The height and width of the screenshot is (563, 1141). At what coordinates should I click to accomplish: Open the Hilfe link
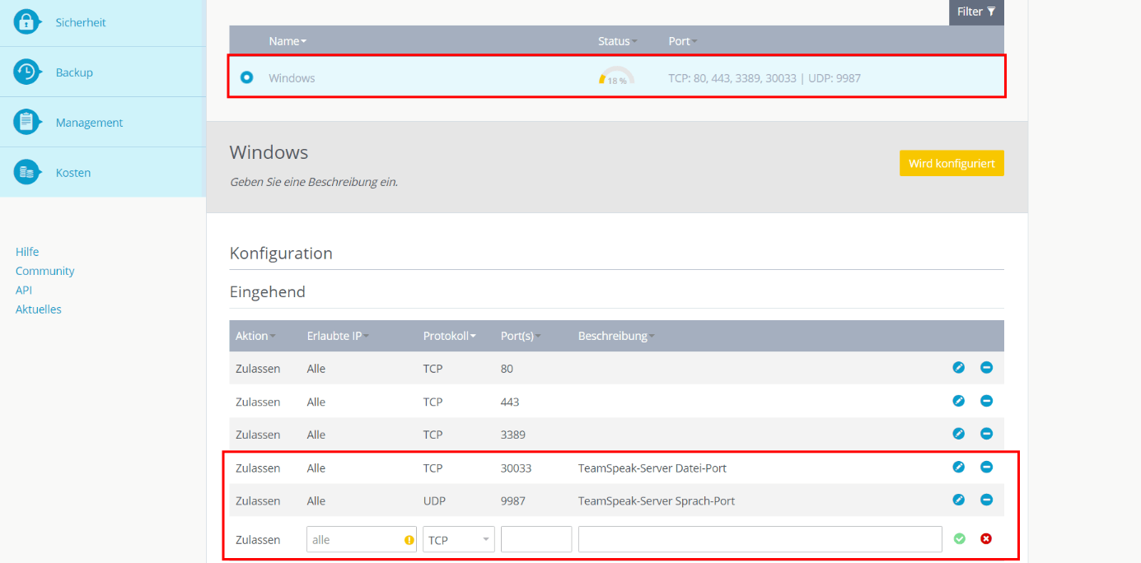[x=27, y=252]
